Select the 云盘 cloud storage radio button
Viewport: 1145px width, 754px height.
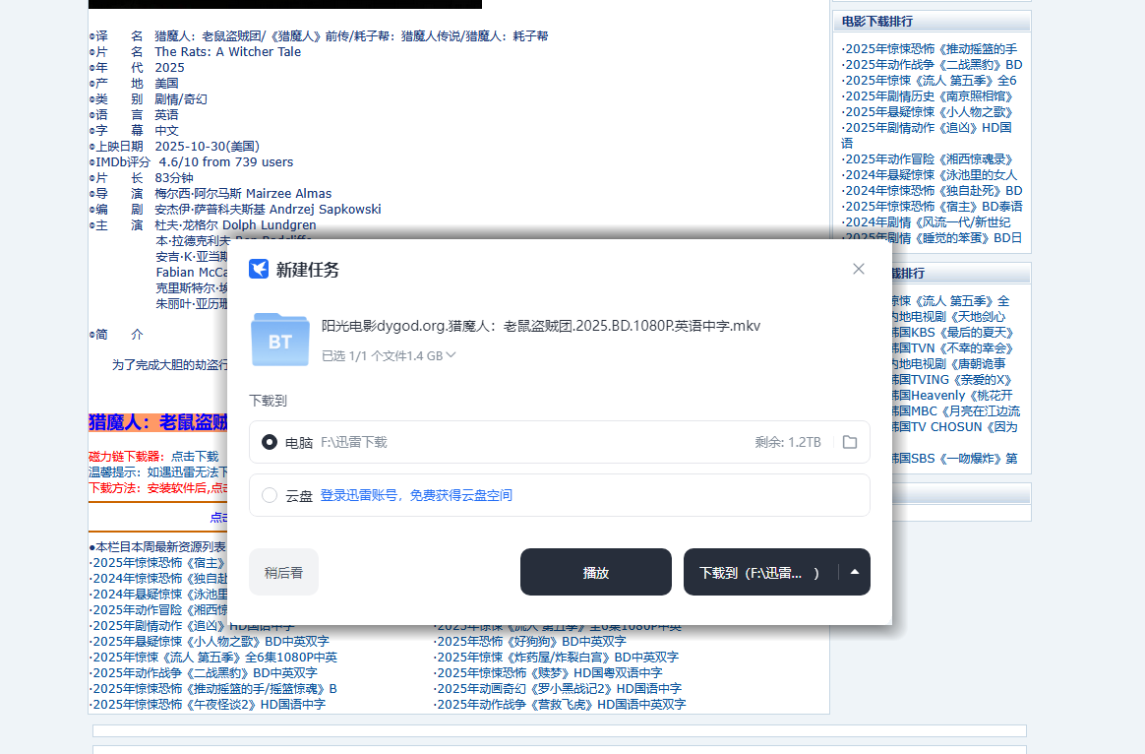(269, 495)
